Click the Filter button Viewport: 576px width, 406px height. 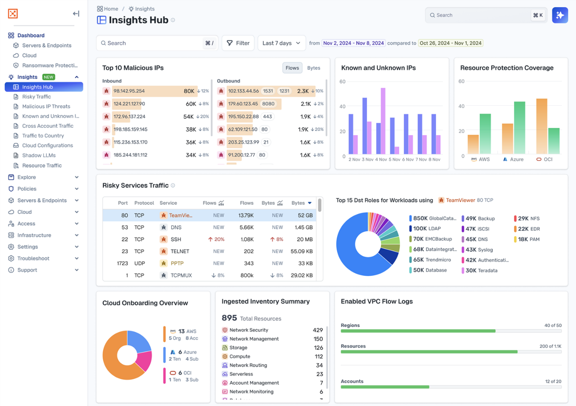click(x=238, y=43)
